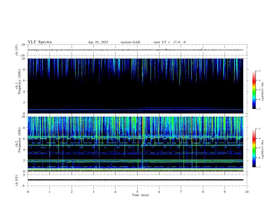Click time axis tick label "9"

pyautogui.click(x=225, y=192)
